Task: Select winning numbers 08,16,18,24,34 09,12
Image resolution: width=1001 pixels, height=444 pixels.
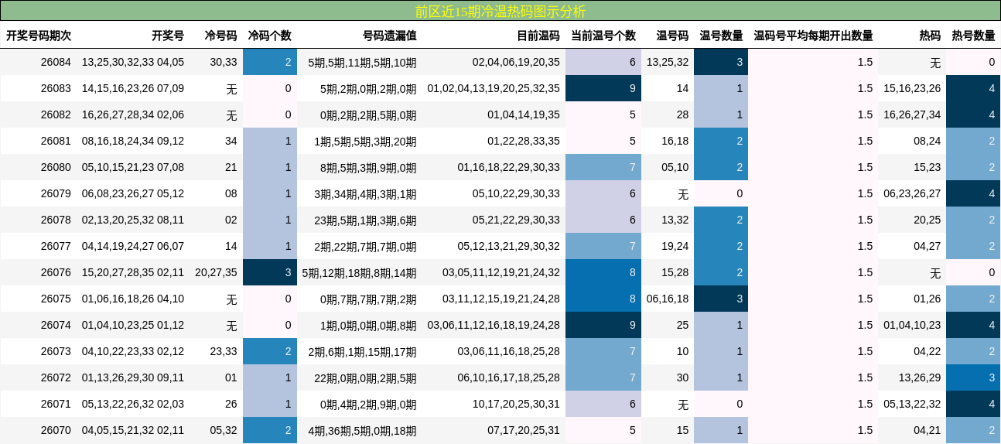Action: click(x=133, y=141)
